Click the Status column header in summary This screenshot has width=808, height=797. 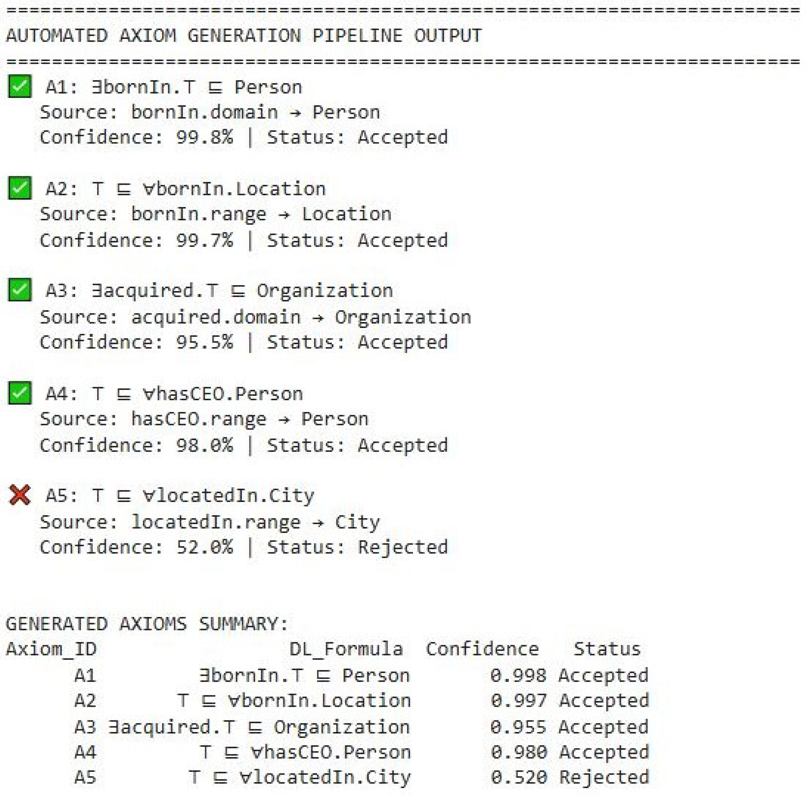click(x=606, y=649)
